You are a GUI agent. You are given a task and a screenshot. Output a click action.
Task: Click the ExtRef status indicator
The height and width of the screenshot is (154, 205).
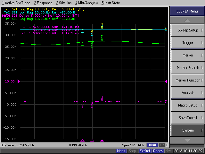coord(145,151)
